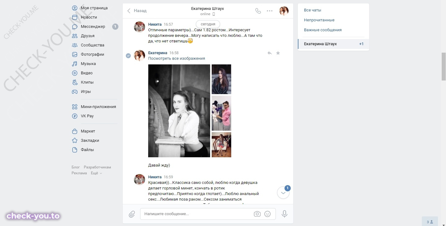Click the microphone voice message icon
This screenshot has height=226, width=446.
click(284, 214)
